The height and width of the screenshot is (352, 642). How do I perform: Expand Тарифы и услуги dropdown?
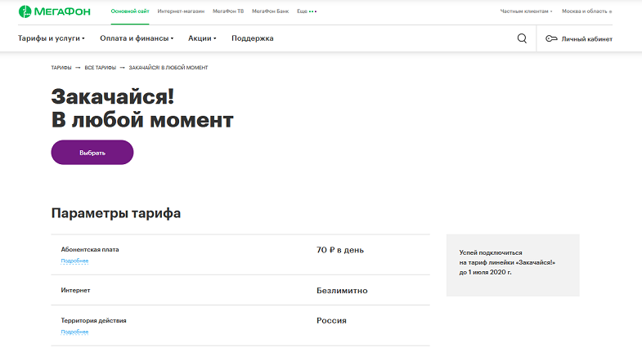(x=52, y=38)
